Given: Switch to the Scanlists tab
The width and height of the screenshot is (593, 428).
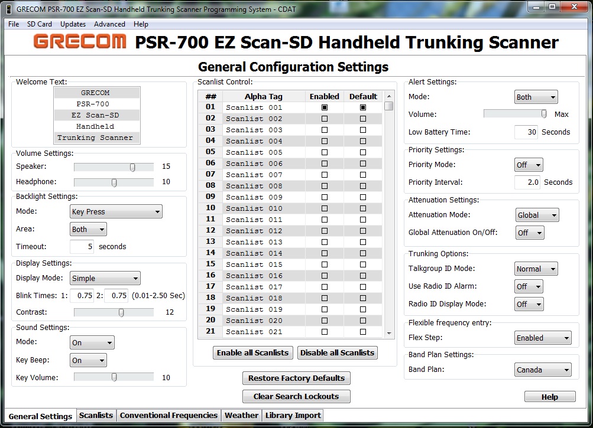Looking at the screenshot, I should [x=96, y=416].
